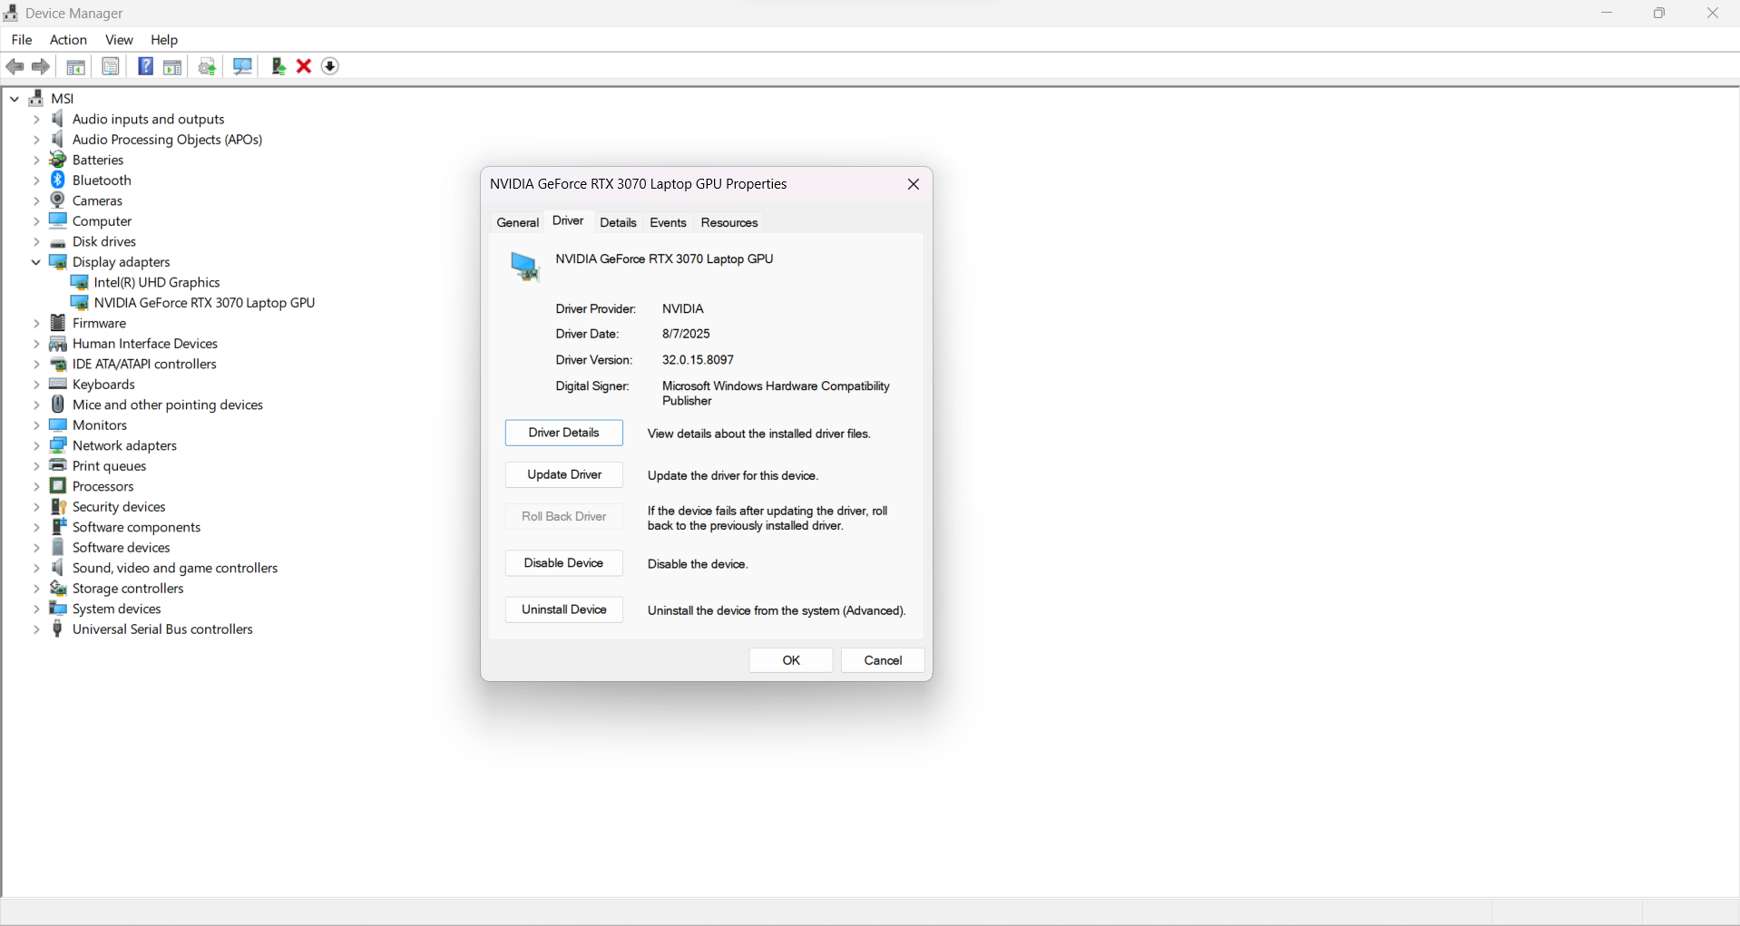1740x926 pixels.
Task: Click the Processors category icon
Action: [x=58, y=486]
